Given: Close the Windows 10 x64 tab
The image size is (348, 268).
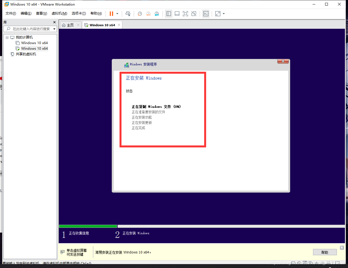Looking at the screenshot, I should click(x=119, y=25).
